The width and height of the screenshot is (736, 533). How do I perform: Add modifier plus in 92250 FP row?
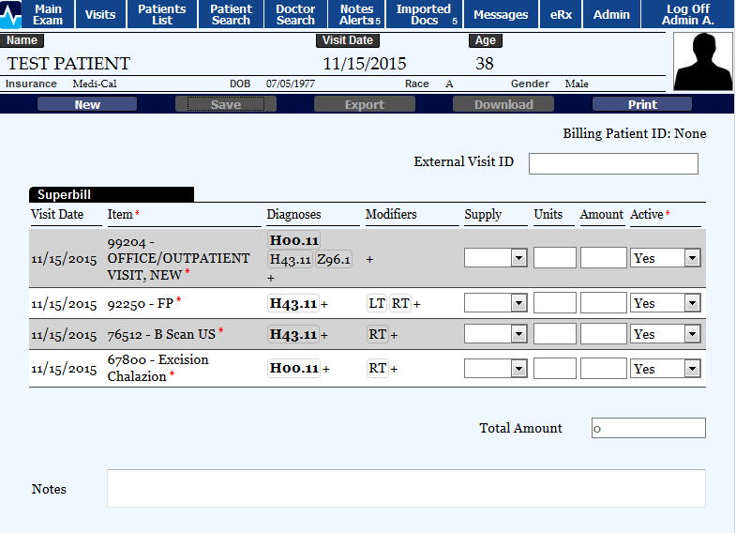417,305
